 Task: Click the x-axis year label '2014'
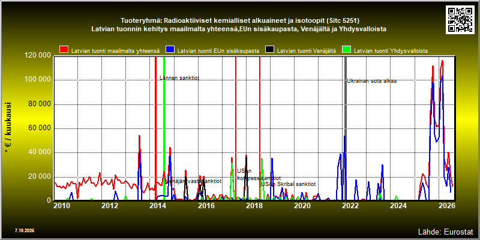click(158, 206)
